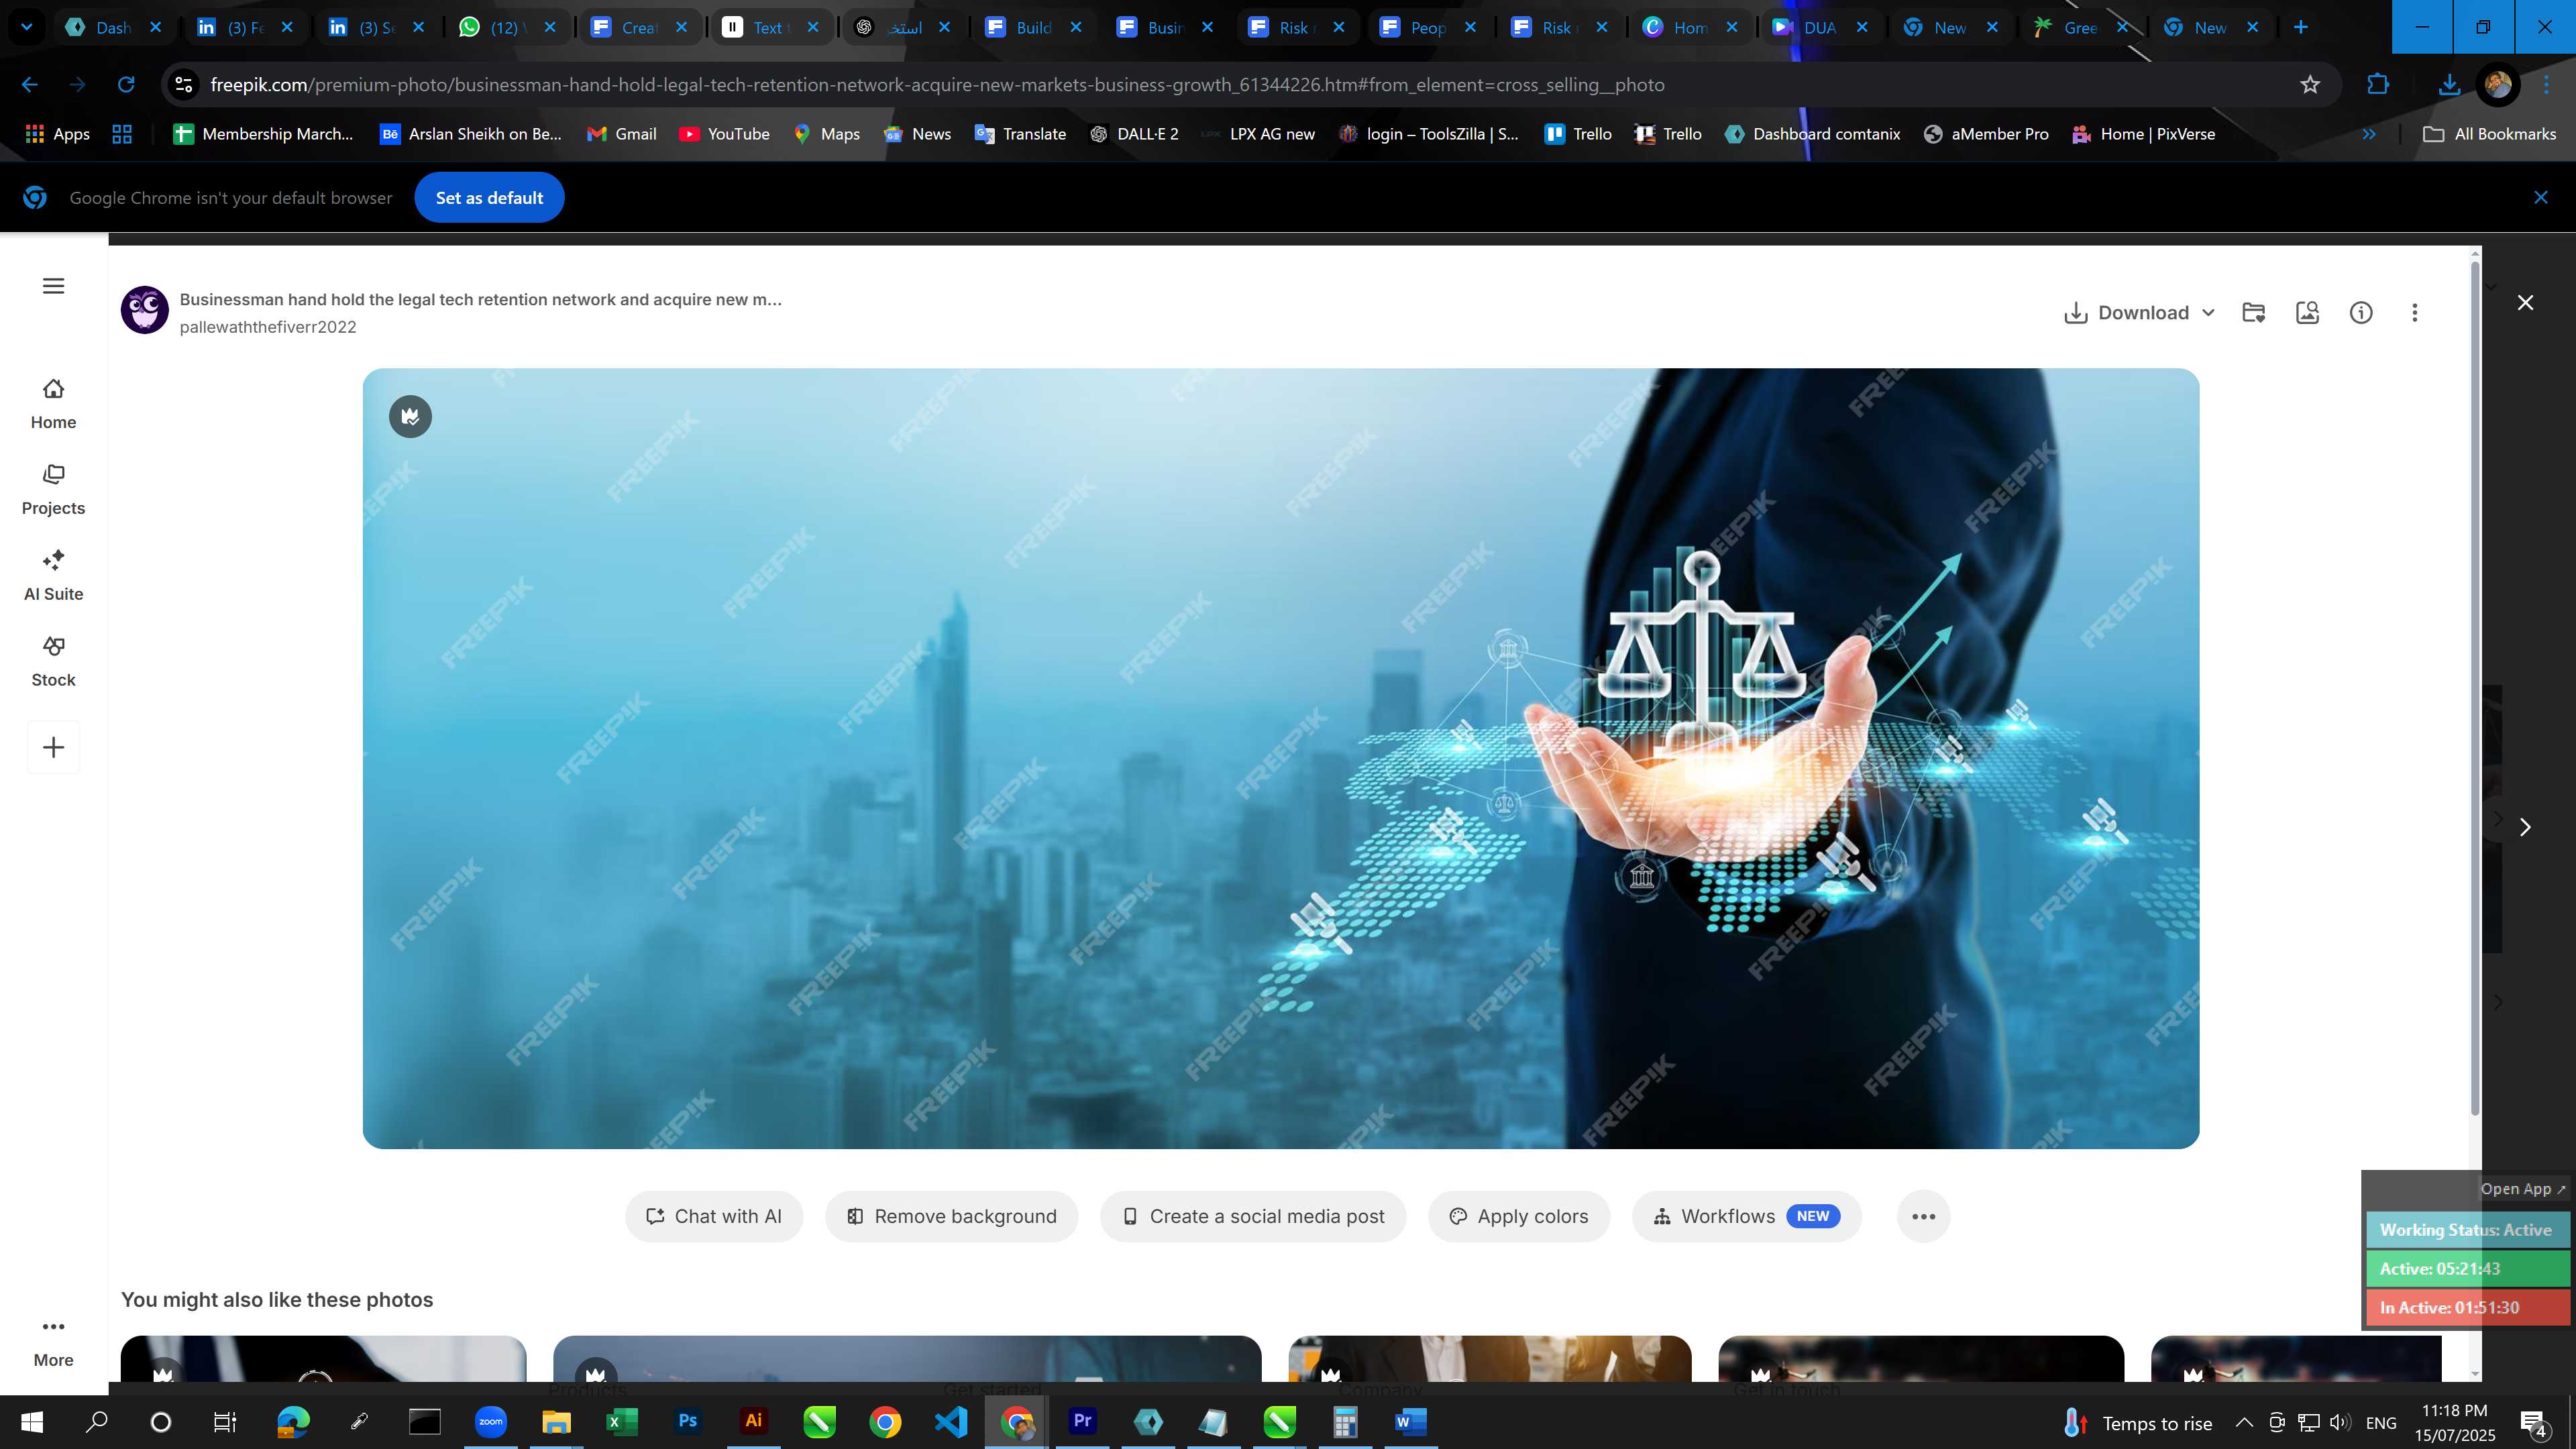Show hidden system tray icons

click(x=2244, y=1422)
